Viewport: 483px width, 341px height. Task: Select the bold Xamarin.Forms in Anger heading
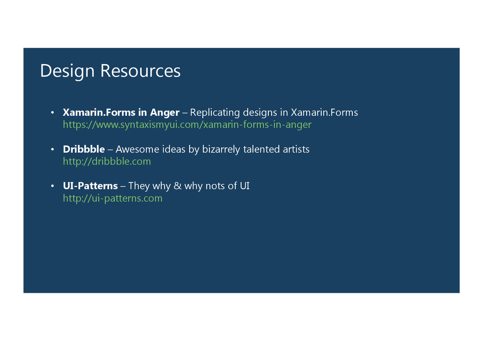click(121, 113)
